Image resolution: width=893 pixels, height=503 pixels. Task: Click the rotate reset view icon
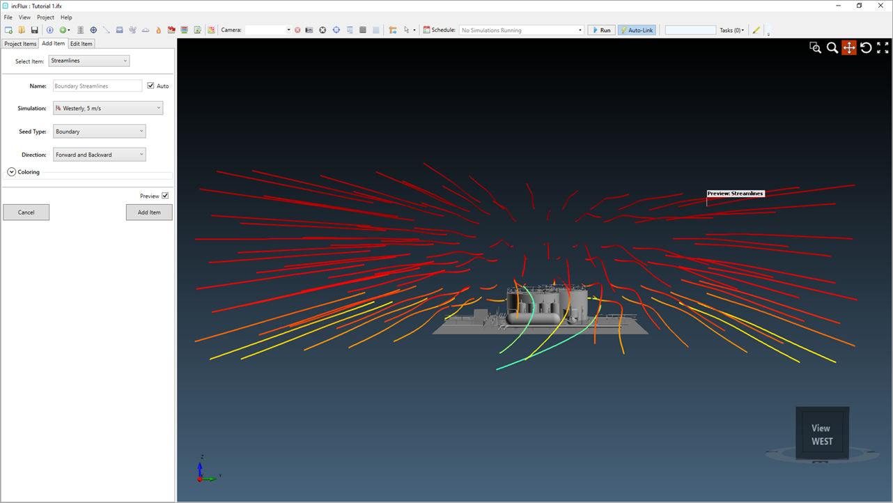866,47
